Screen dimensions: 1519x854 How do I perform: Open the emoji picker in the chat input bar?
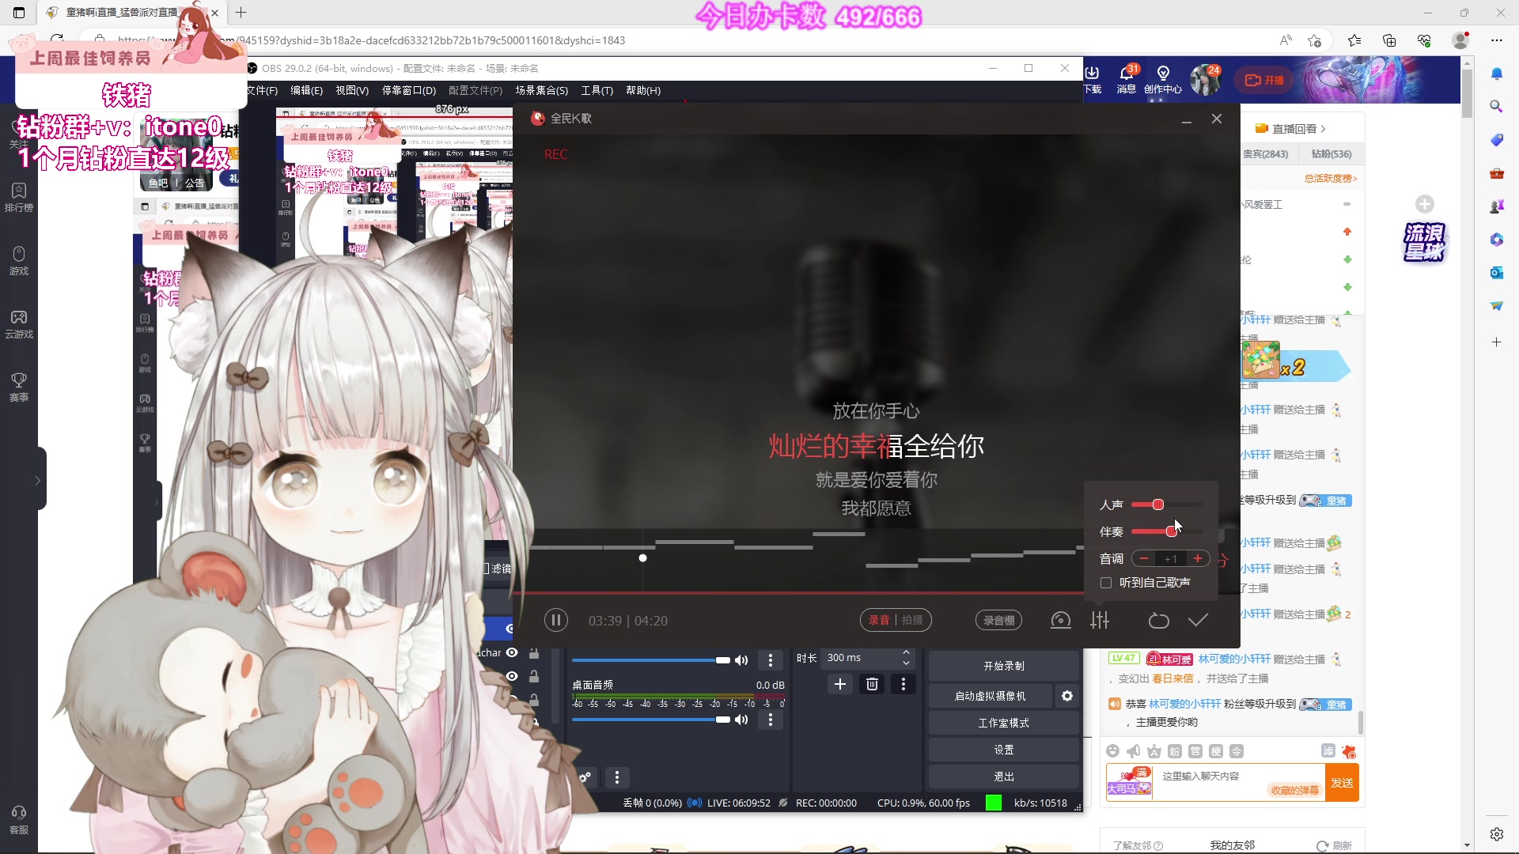tap(1114, 751)
